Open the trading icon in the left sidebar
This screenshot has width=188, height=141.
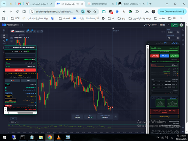[4, 30]
